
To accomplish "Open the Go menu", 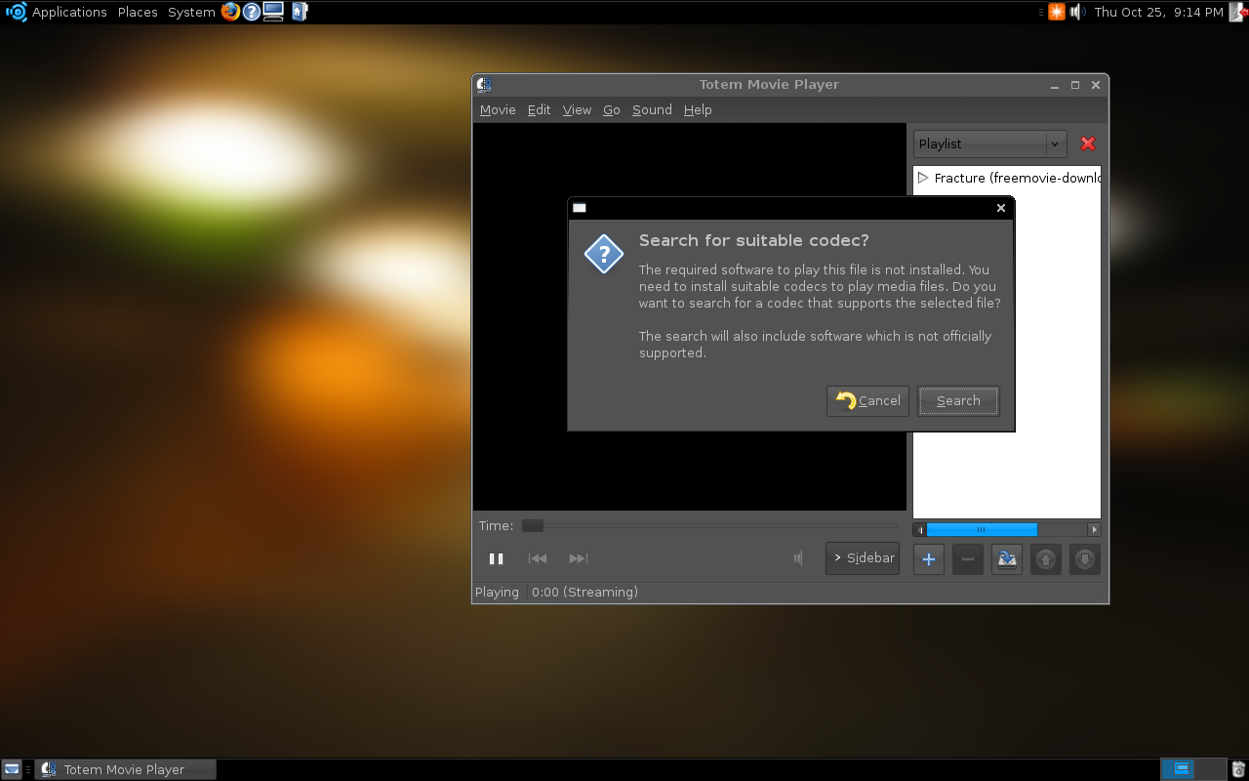I will pos(612,110).
